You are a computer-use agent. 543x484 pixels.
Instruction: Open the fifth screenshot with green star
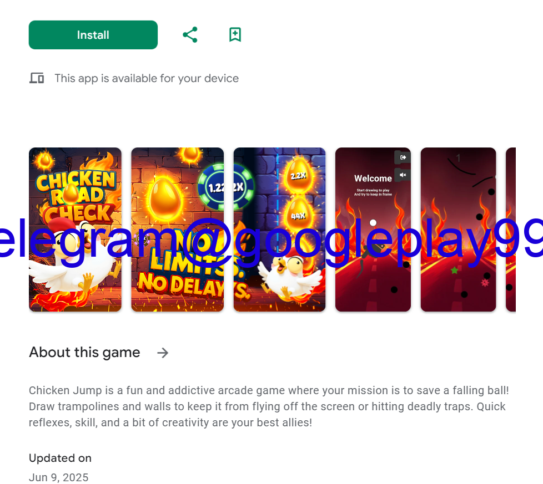pos(458,230)
